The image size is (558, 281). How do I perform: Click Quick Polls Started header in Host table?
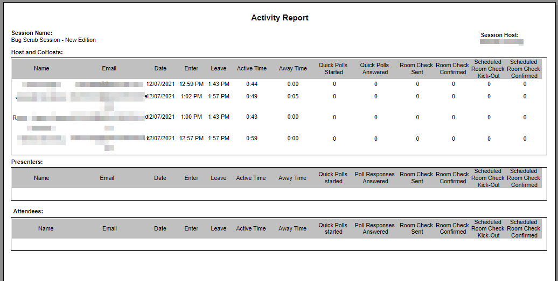point(334,69)
